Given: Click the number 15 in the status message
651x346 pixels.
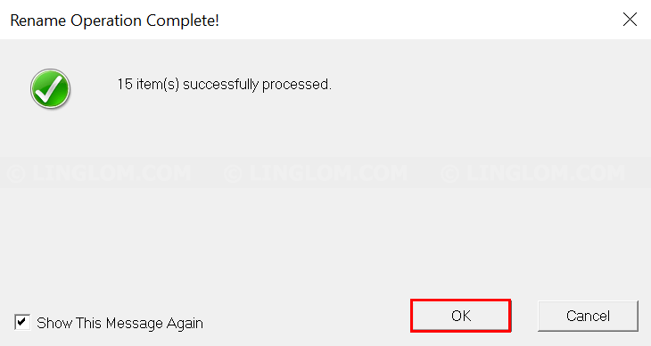Looking at the screenshot, I should [x=125, y=85].
